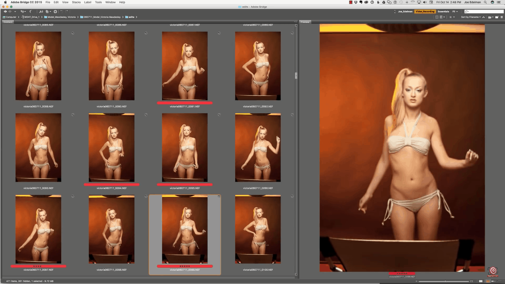
Task: Create a new folder icon
Action: click(496, 17)
